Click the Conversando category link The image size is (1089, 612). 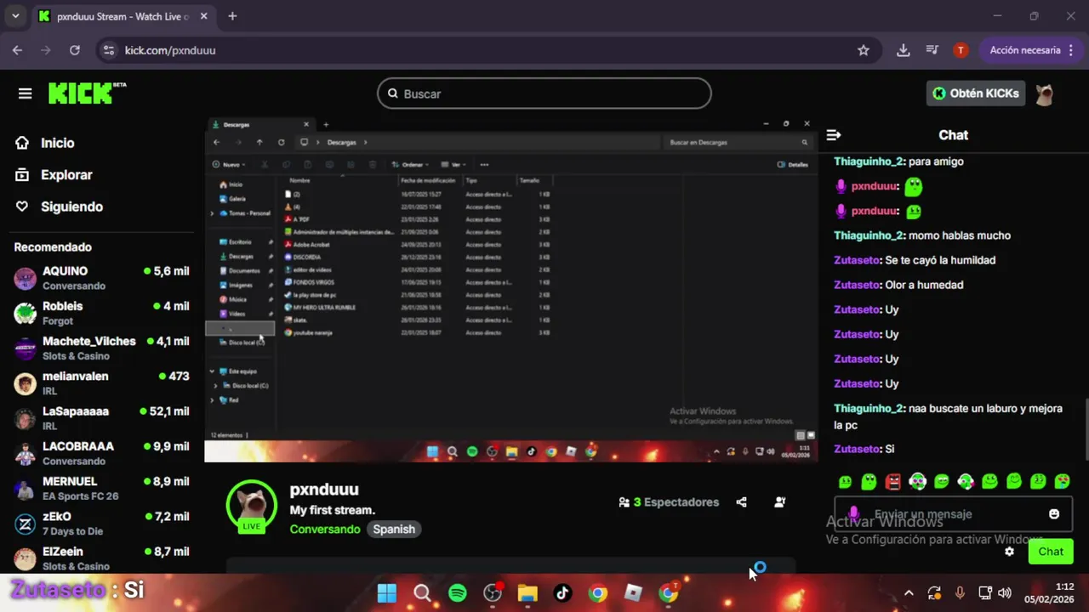coord(325,529)
